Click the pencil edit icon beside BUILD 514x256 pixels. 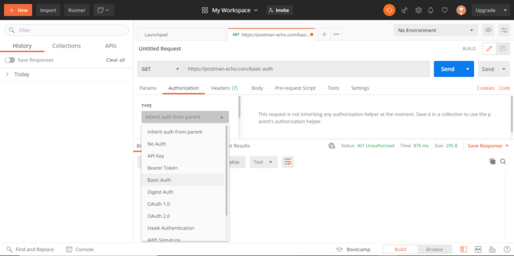tap(489, 49)
